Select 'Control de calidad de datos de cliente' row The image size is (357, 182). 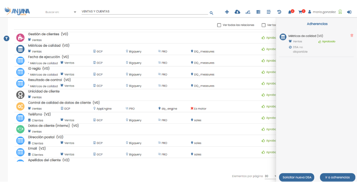(64, 103)
